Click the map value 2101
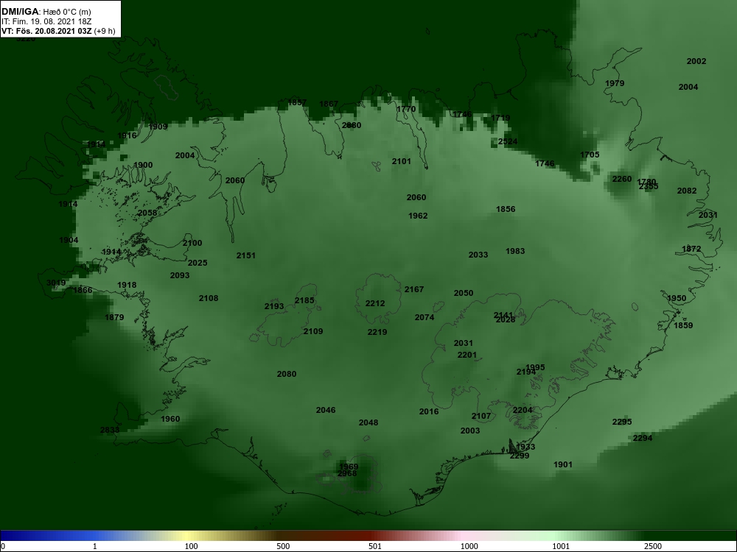The width and height of the screenshot is (737, 552). click(x=402, y=161)
